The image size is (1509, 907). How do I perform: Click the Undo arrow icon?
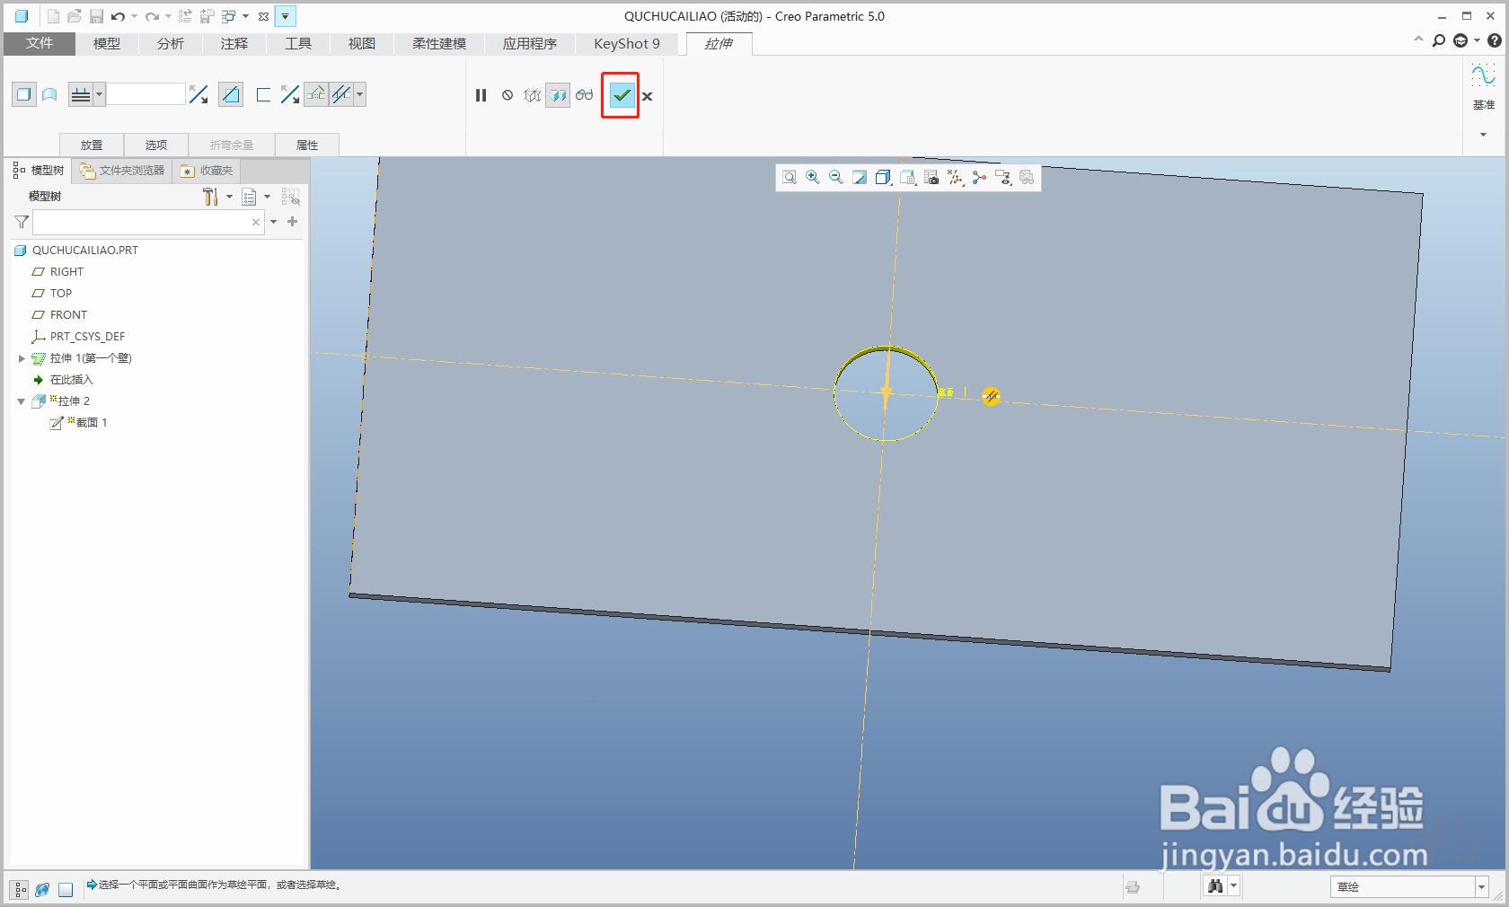pyautogui.click(x=118, y=16)
